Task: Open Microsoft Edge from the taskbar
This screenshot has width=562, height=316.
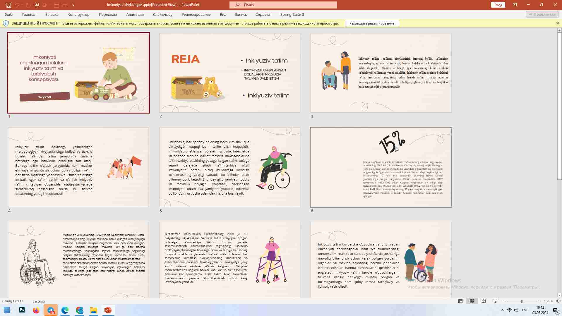Action: point(65,310)
